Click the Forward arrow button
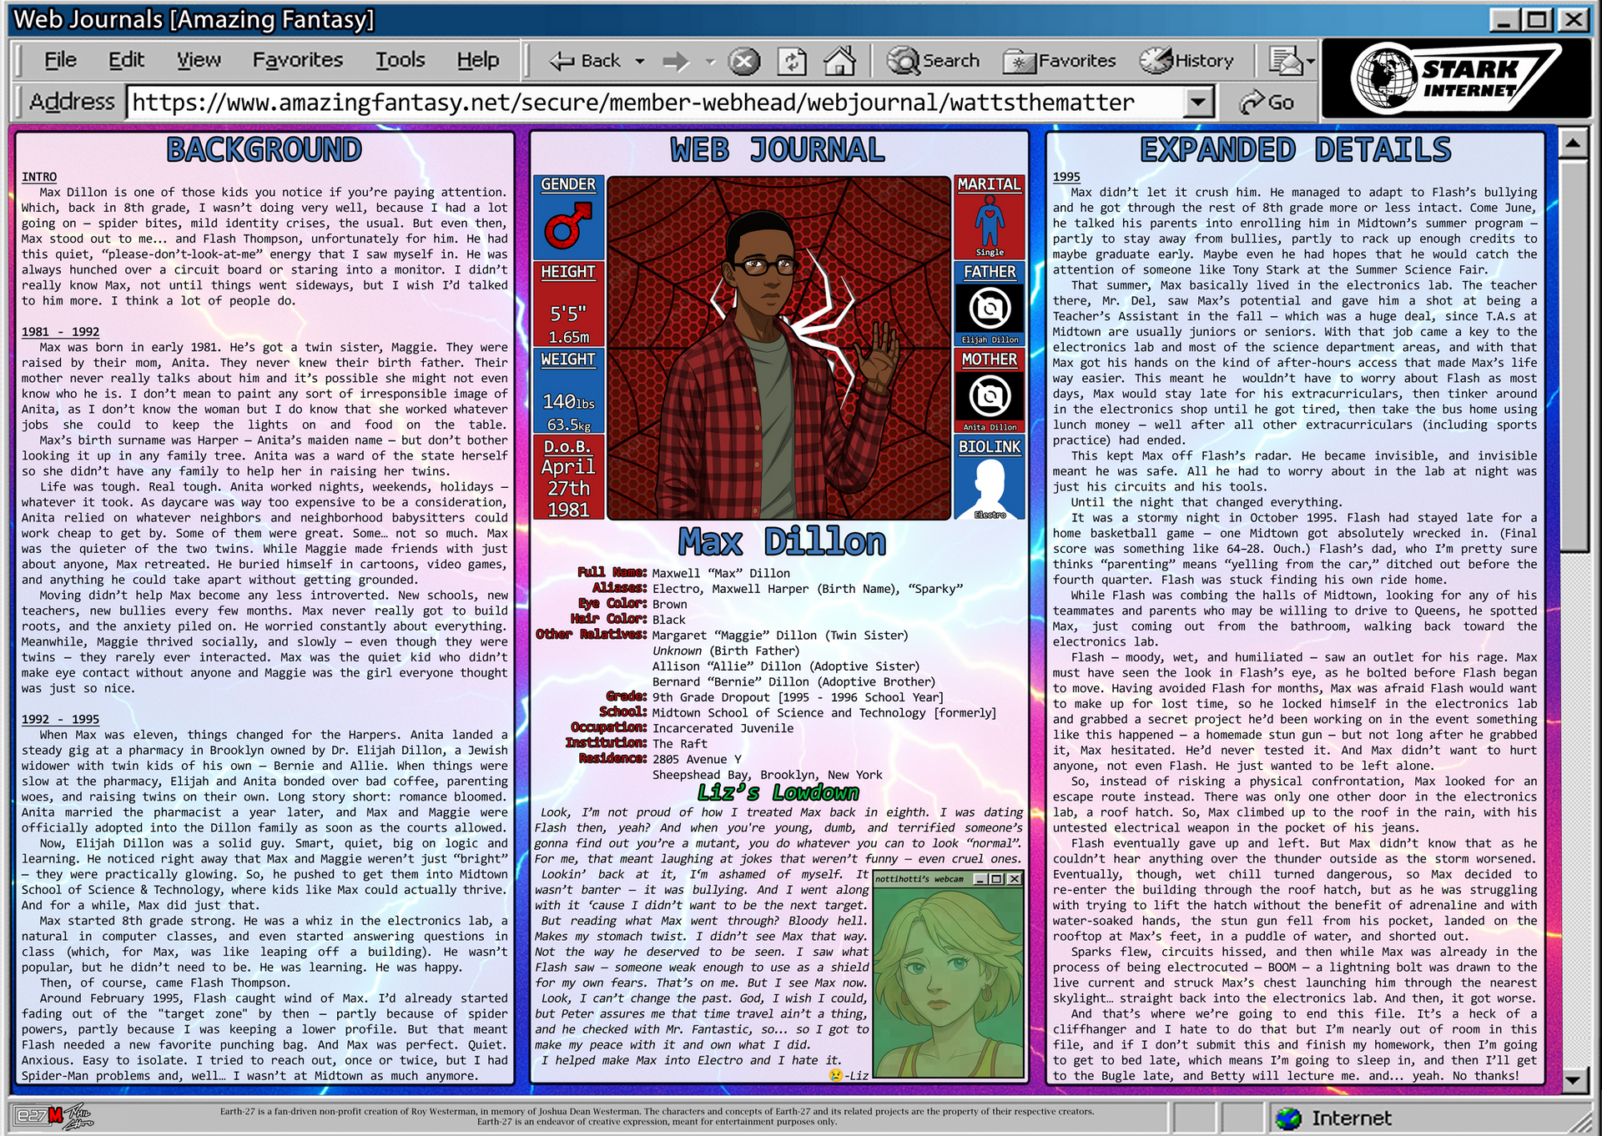Screen dimensions: 1602x1136 click(676, 61)
